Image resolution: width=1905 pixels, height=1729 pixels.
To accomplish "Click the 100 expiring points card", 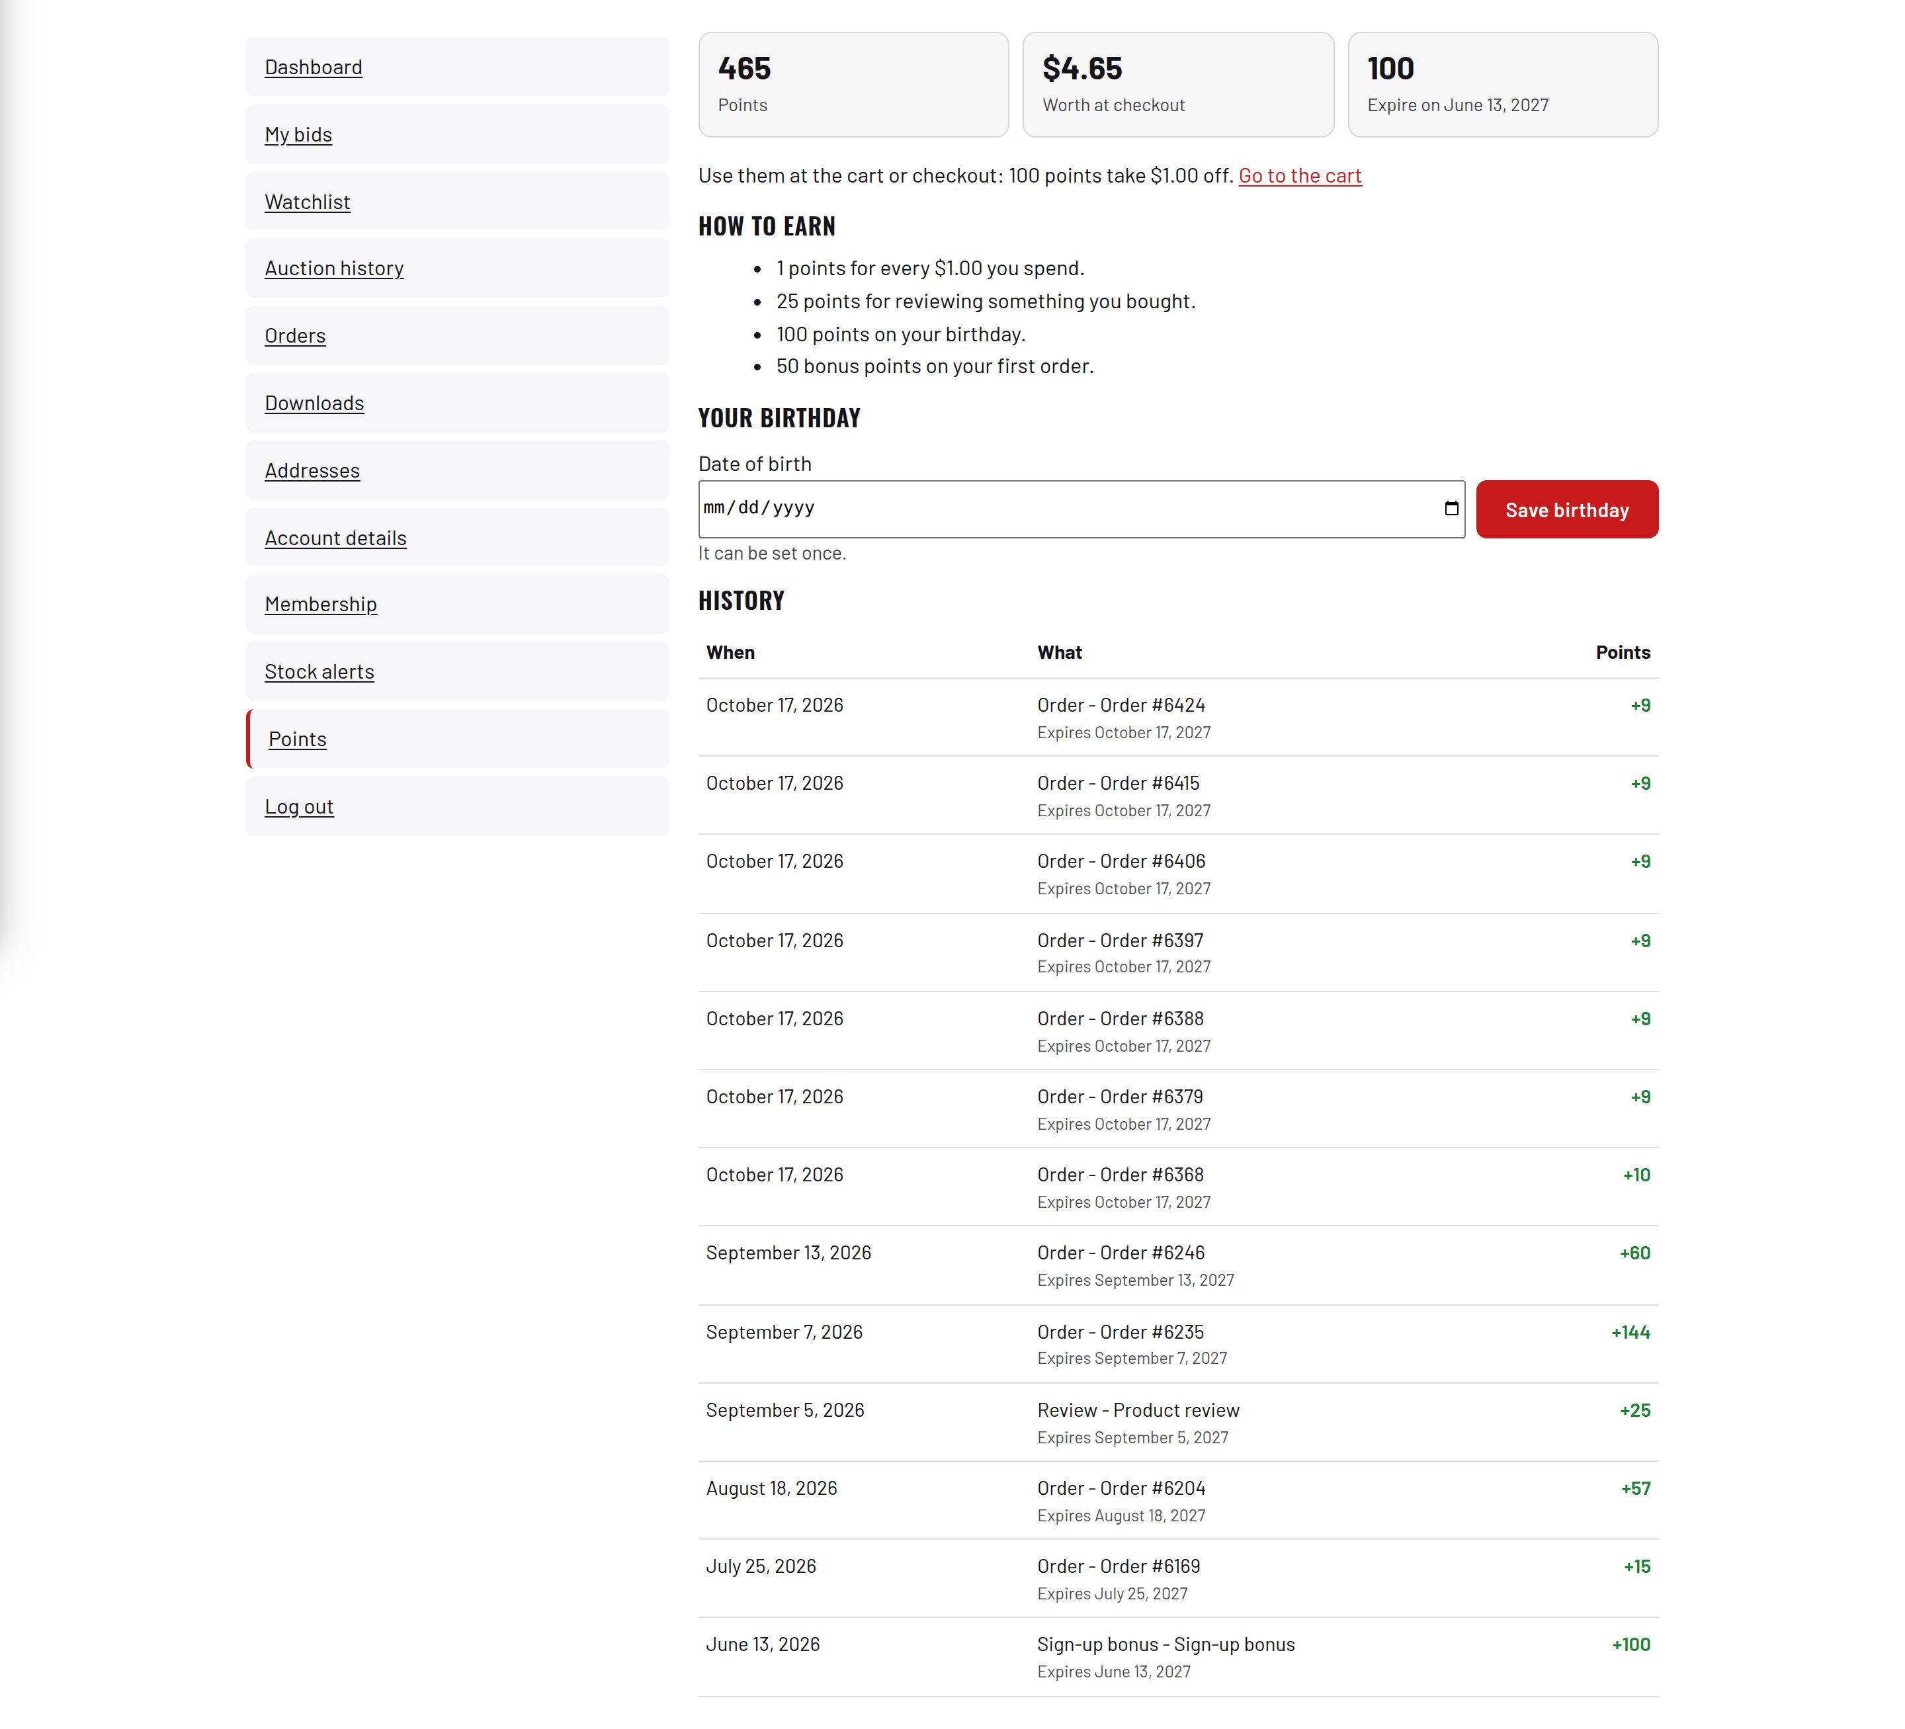I will [1502, 85].
